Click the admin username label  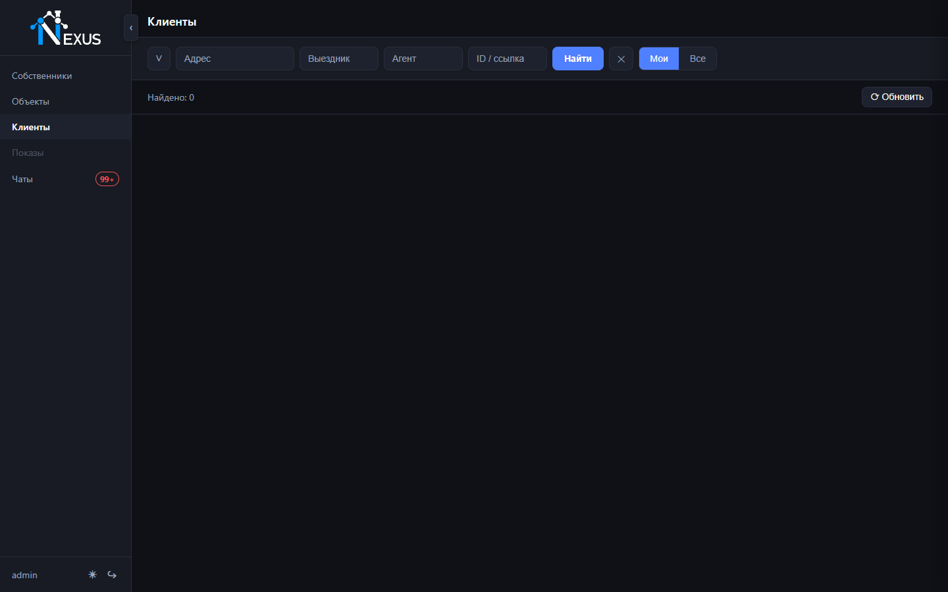click(24, 575)
